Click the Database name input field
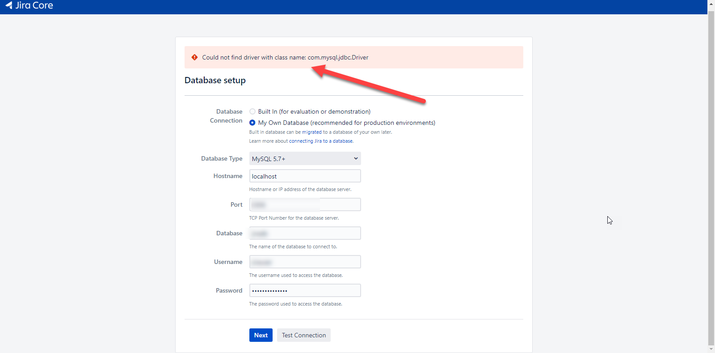This screenshot has width=715, height=353. click(305, 234)
